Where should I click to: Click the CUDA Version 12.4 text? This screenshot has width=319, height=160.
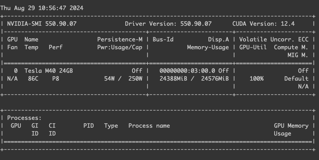click(x=264, y=24)
